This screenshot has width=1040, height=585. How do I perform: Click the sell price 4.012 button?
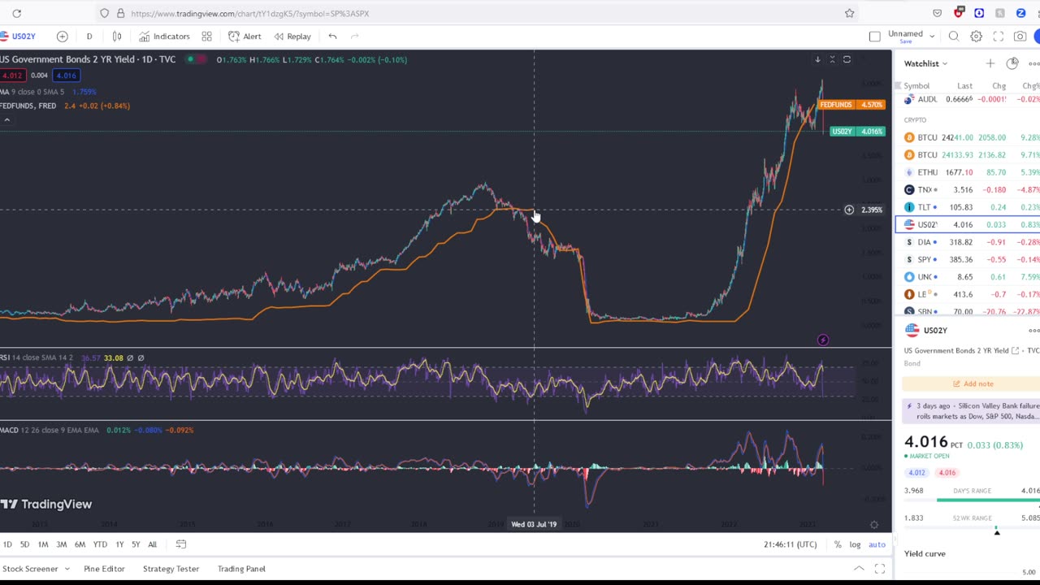point(11,76)
